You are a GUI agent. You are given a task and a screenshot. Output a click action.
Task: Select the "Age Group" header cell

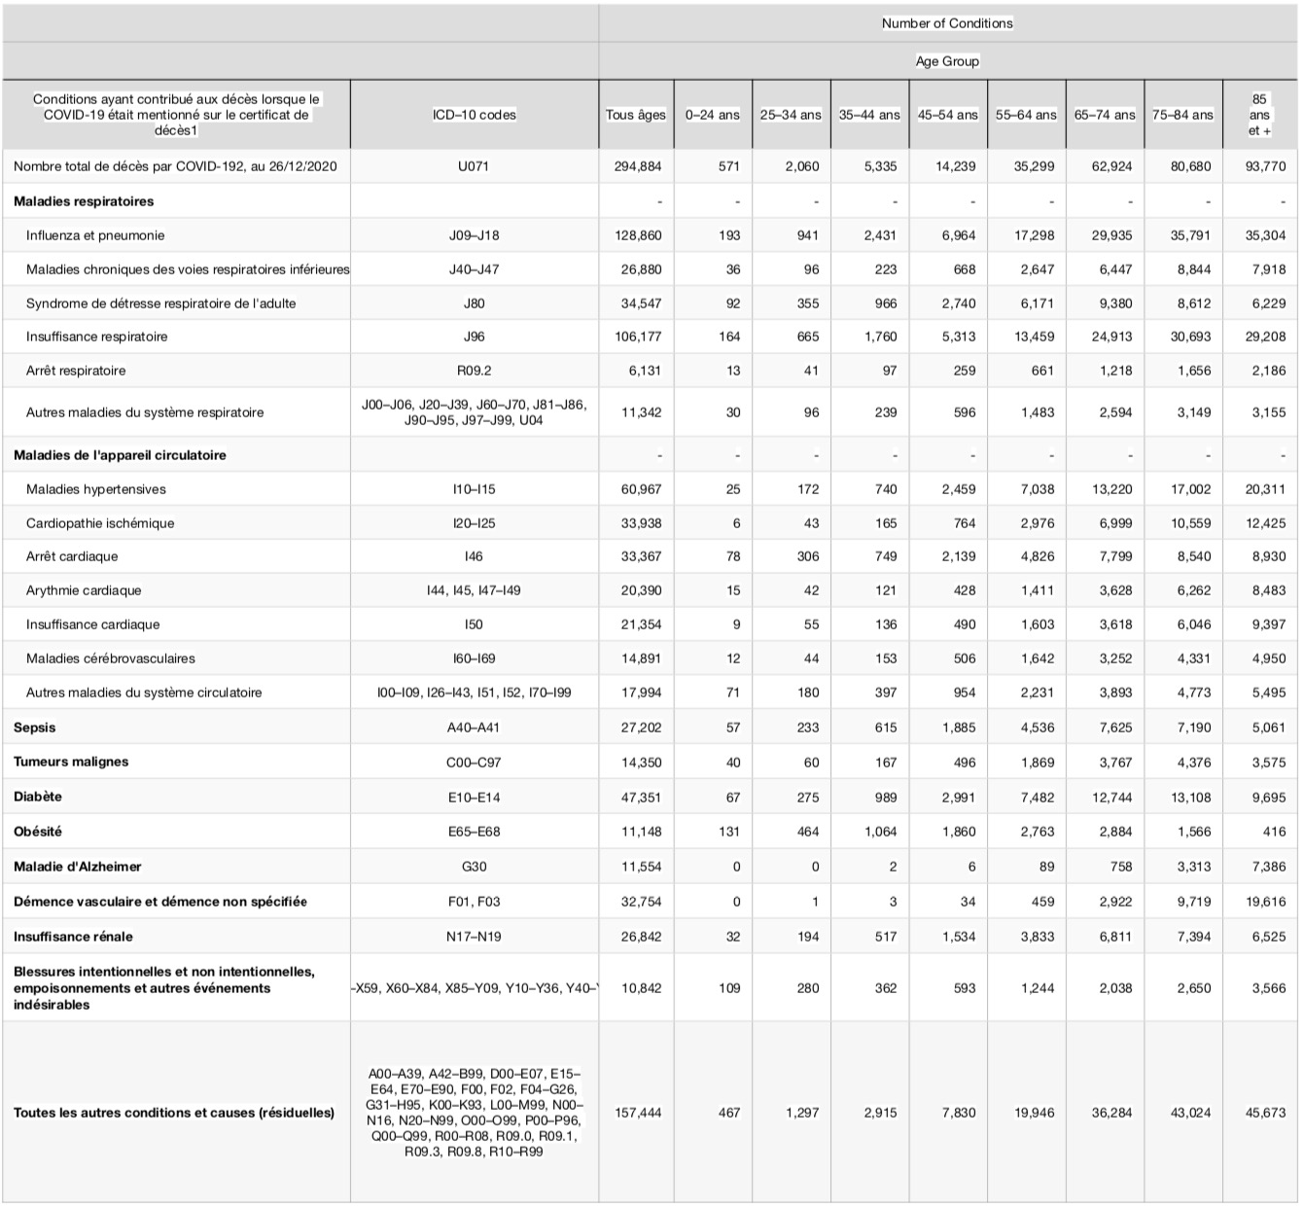pyautogui.click(x=946, y=61)
